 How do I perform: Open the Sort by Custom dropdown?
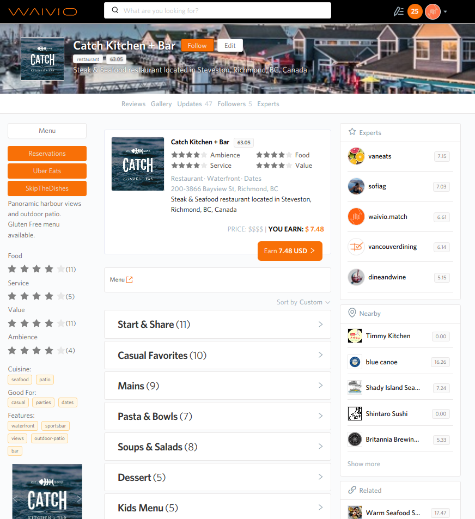click(303, 302)
